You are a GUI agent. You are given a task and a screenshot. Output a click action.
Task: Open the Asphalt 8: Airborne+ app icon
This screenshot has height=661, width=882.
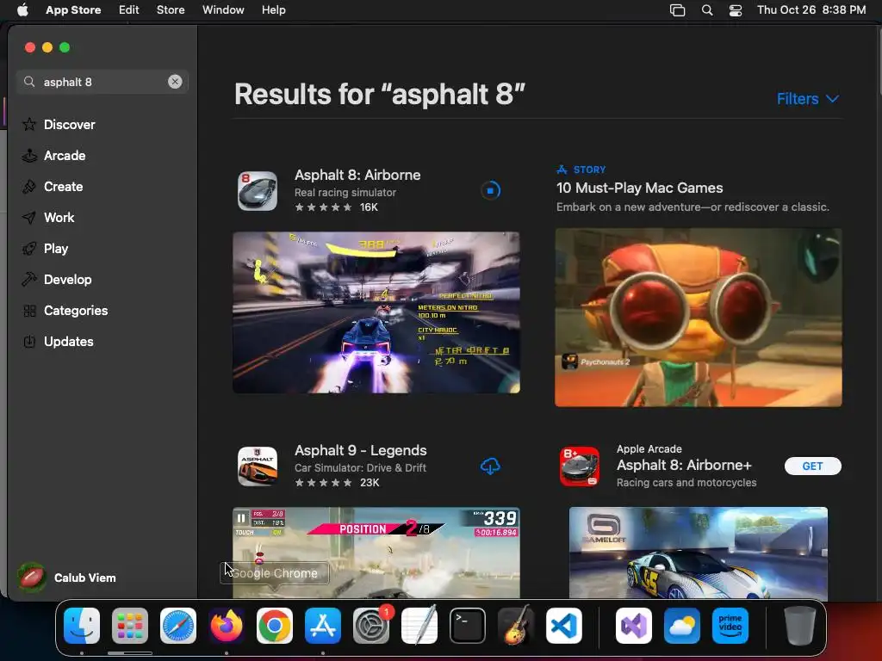click(x=580, y=466)
